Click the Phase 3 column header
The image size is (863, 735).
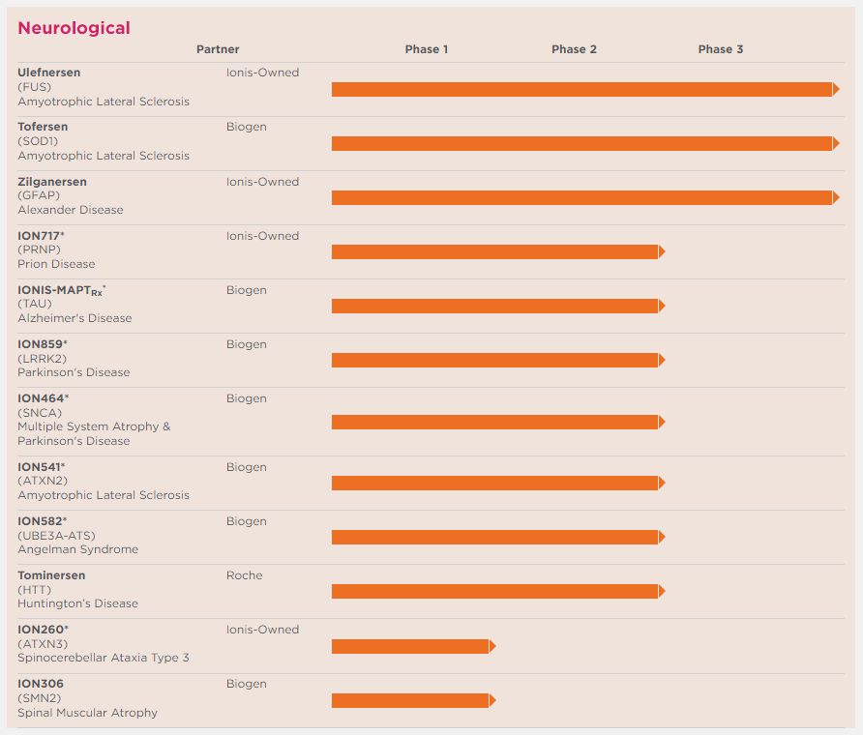tap(721, 49)
